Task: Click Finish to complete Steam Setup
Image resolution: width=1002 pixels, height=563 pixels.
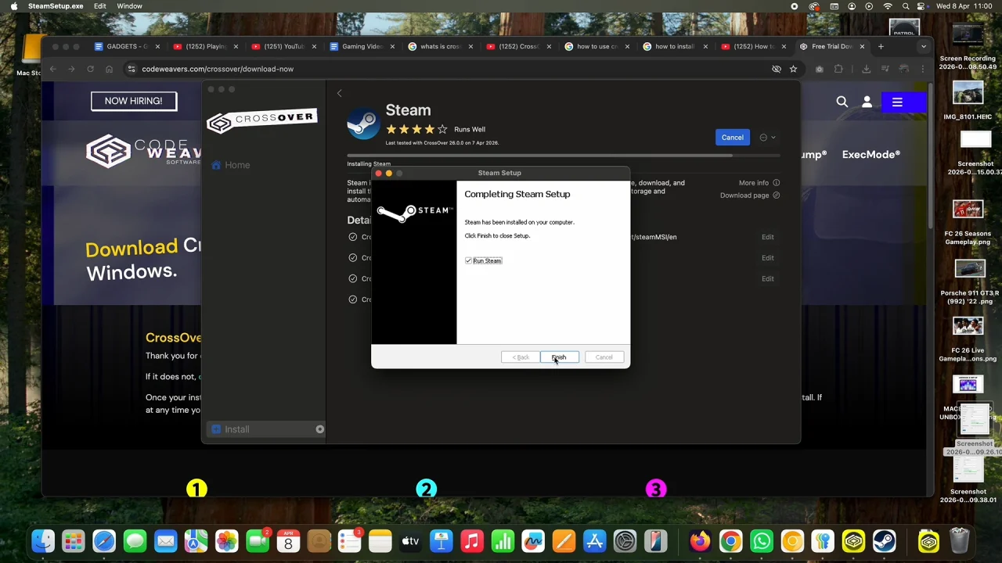Action: pos(558,357)
